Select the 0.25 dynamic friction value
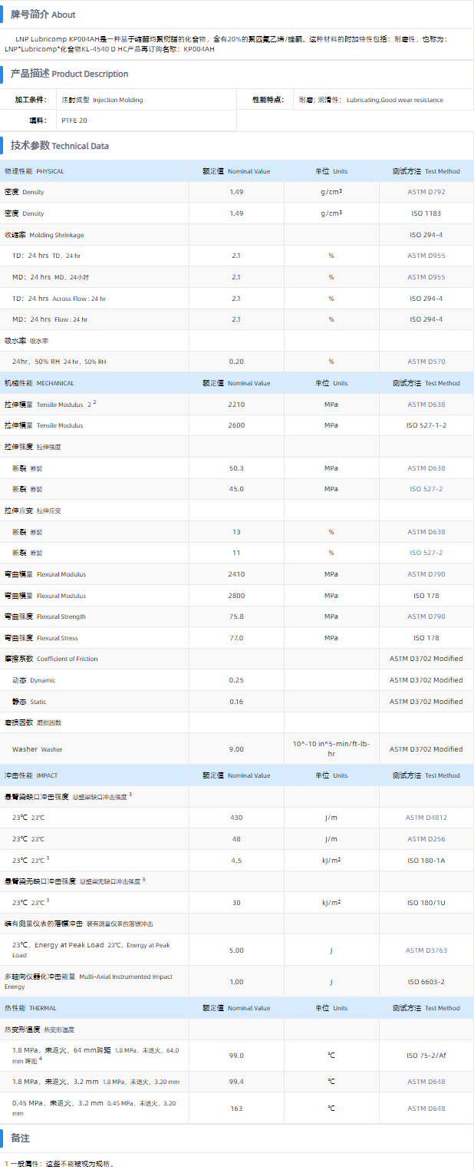The width and height of the screenshot is (474, 1170). coord(236,680)
